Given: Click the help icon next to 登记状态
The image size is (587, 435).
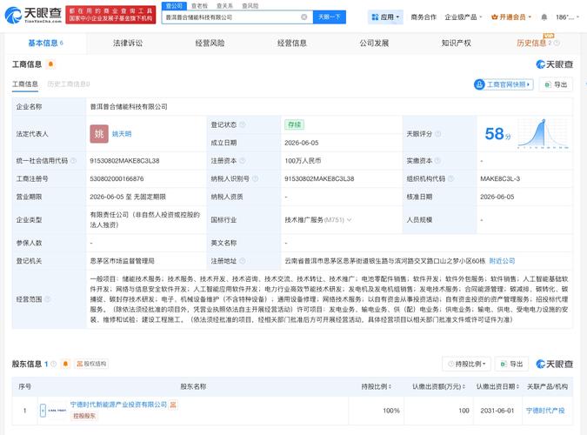Looking at the screenshot, I should click(243, 124).
